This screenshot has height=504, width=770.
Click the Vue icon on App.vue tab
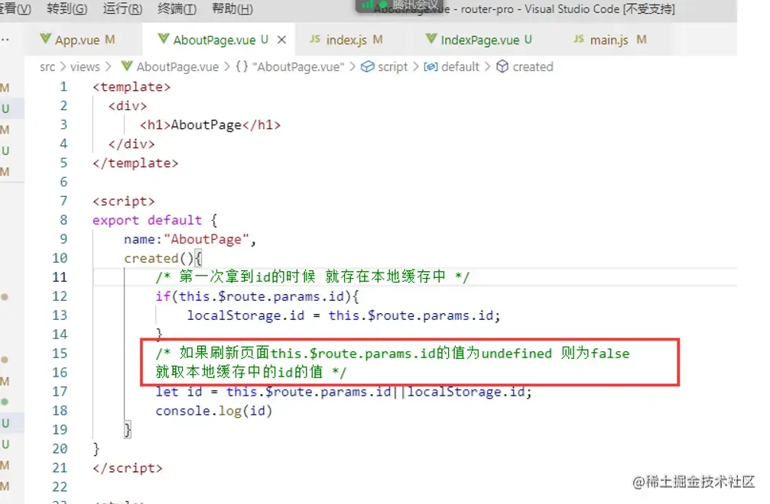point(46,38)
